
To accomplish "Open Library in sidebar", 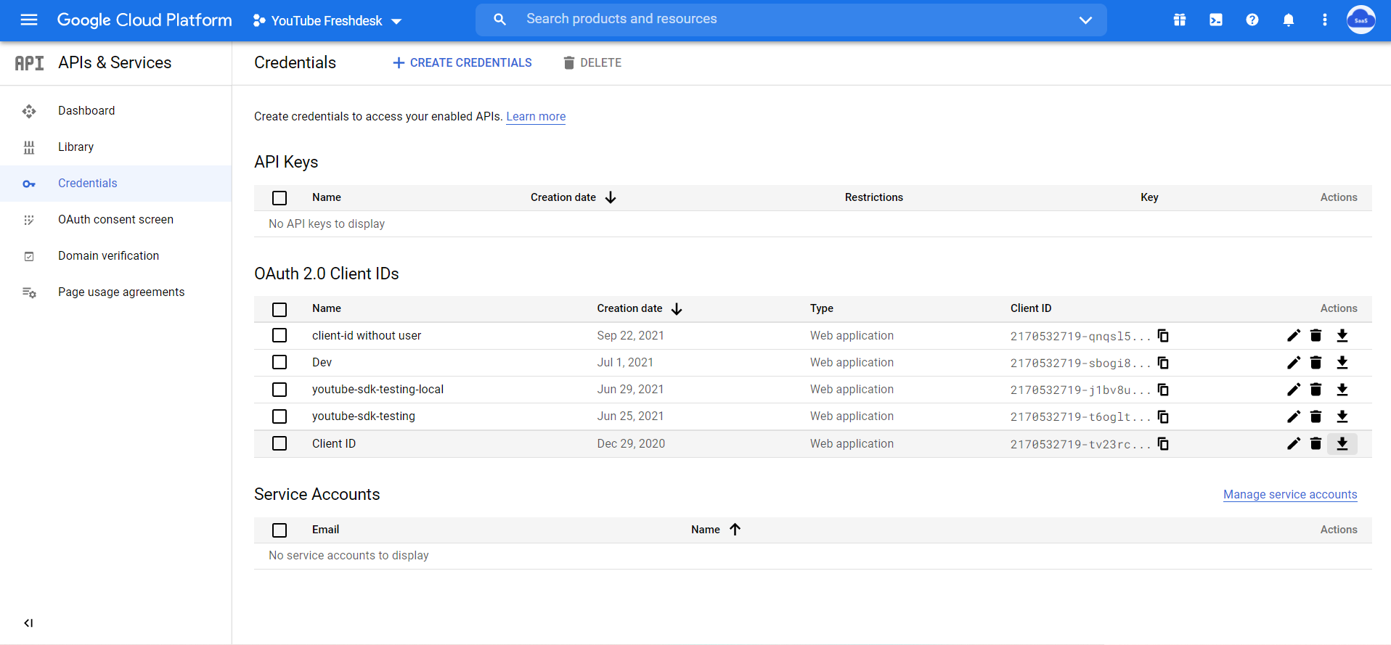I will [115, 147].
